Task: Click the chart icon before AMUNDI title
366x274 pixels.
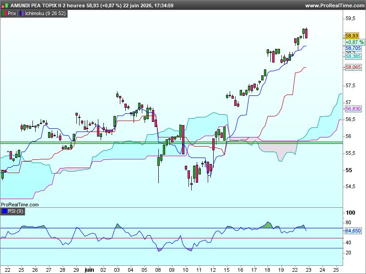Action: tap(5, 5)
